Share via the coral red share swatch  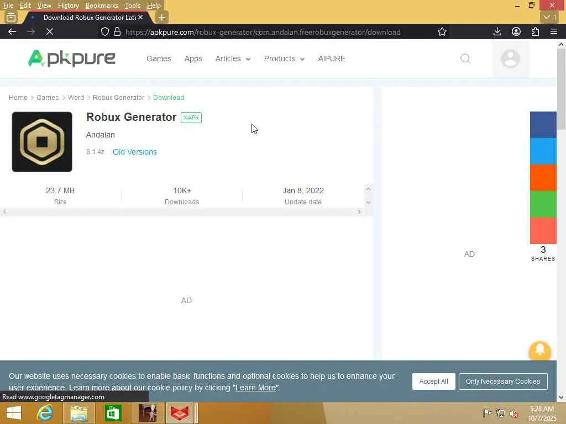coord(543,231)
